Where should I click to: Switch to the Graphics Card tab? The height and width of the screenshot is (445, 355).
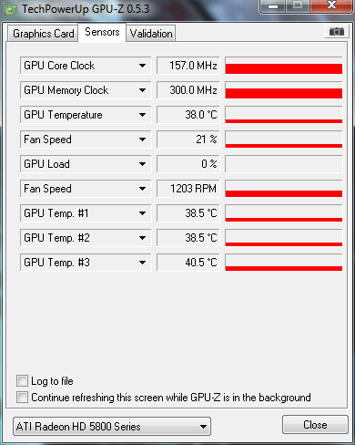coord(43,34)
